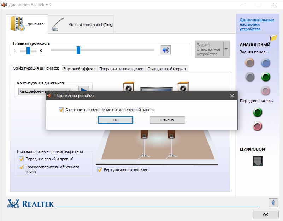Confirm the dialog with OK button
This screenshot has width=283, height=221.
(x=115, y=120)
